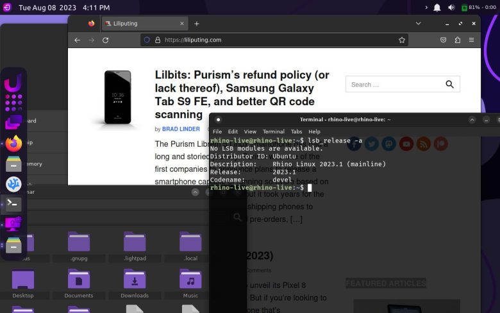This screenshot has height=313, width=500.
Task: Open Firefox hamburger menu
Action: [x=472, y=40]
